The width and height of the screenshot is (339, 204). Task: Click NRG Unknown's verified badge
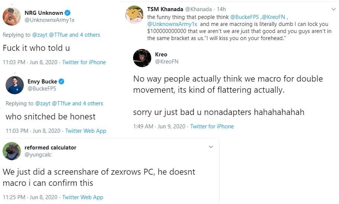coord(67,13)
